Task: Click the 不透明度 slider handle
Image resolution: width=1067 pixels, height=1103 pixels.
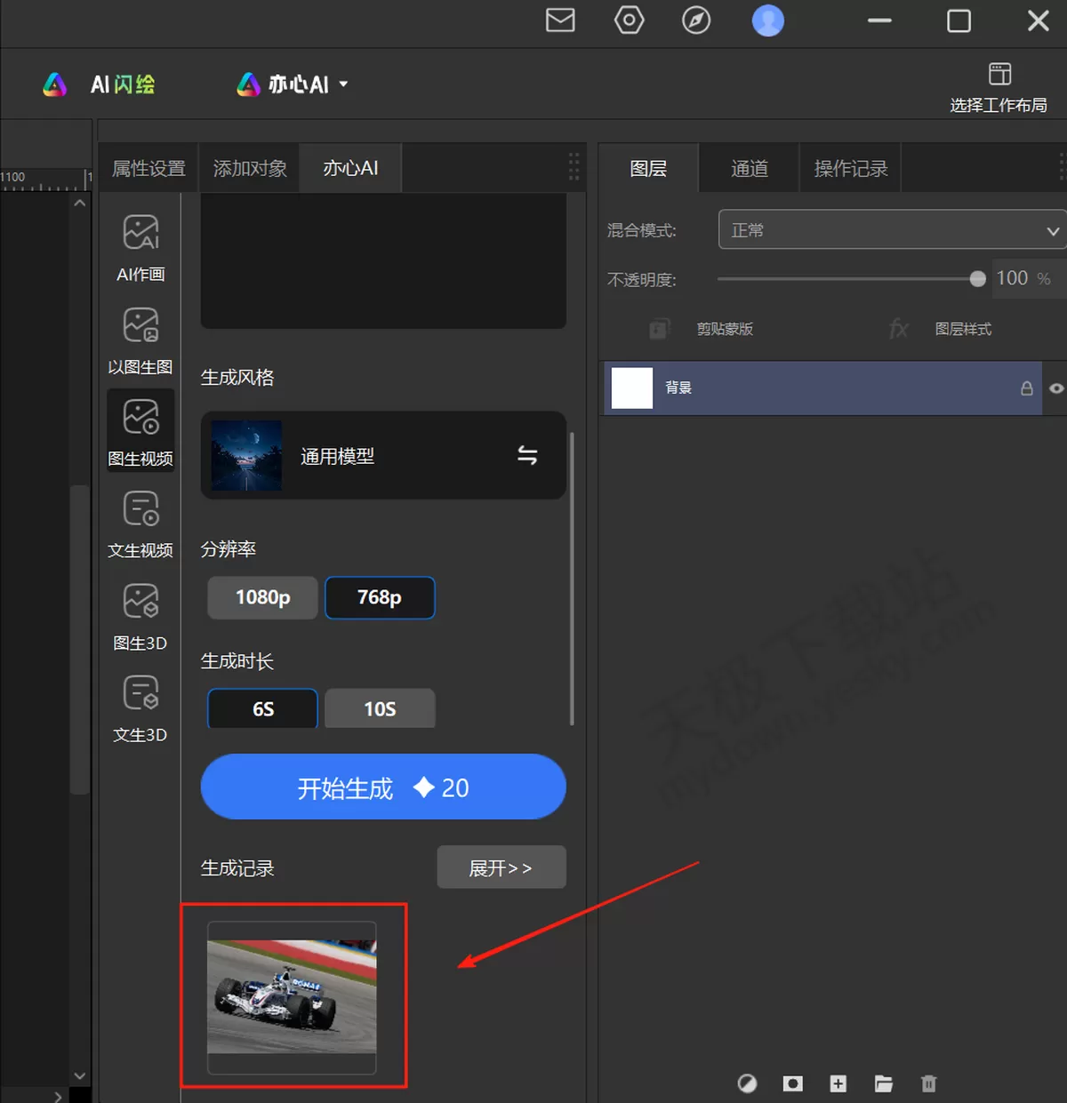Action: pyautogui.click(x=977, y=279)
